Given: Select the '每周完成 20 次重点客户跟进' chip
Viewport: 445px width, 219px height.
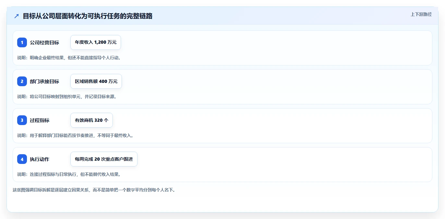Looking at the screenshot, I should pos(104,159).
